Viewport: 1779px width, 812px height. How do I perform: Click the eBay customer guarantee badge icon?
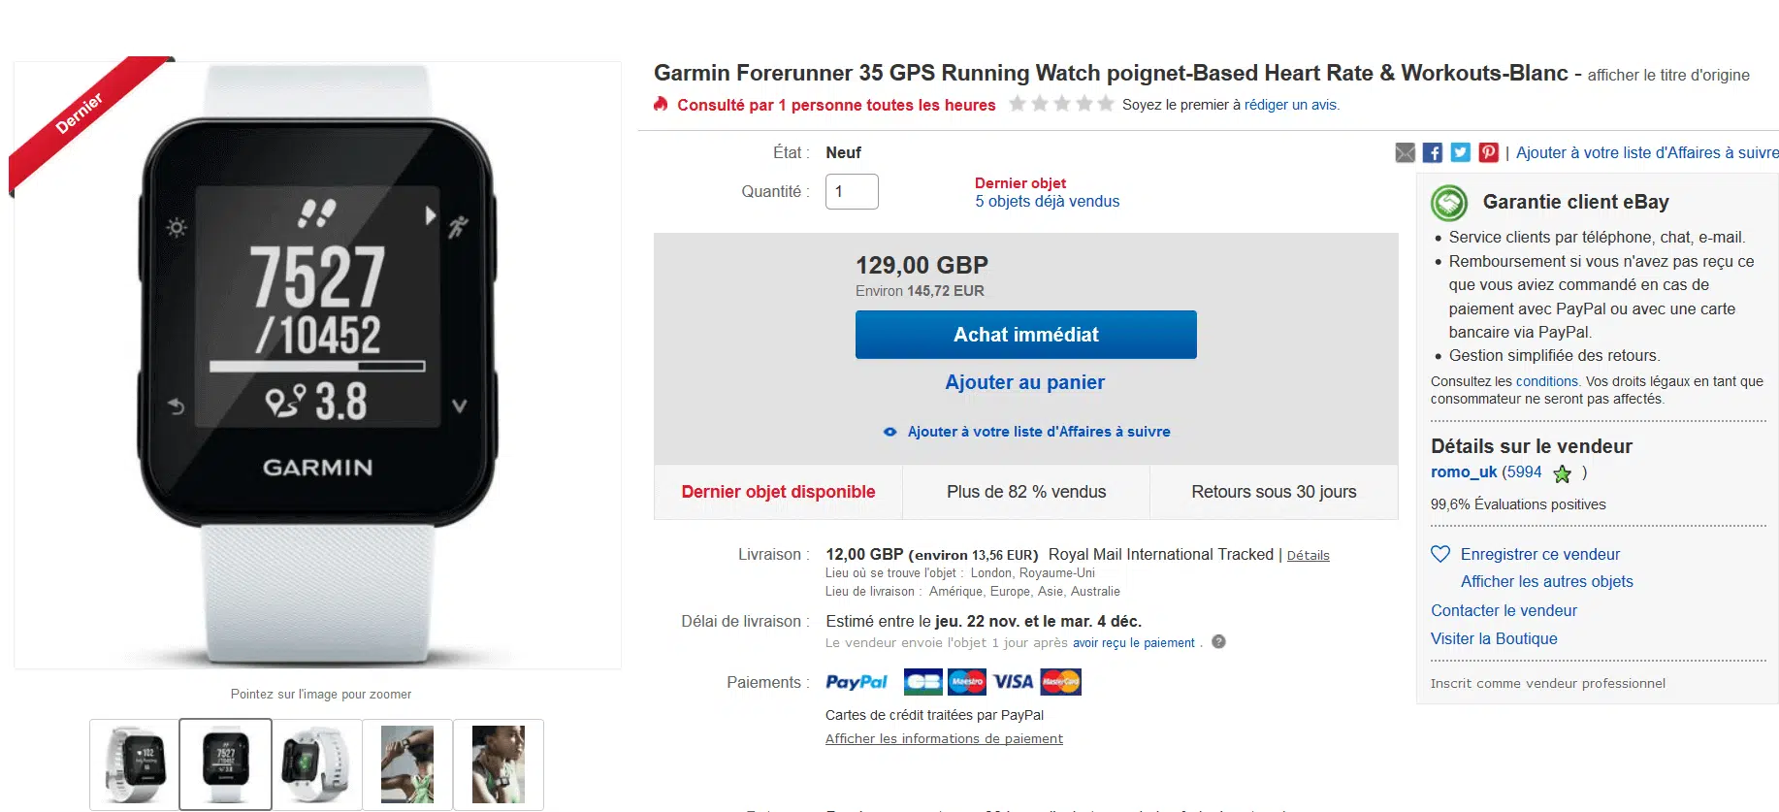pos(1449,203)
